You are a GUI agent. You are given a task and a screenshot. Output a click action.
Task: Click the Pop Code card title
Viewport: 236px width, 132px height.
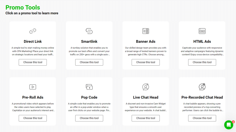[89, 97]
